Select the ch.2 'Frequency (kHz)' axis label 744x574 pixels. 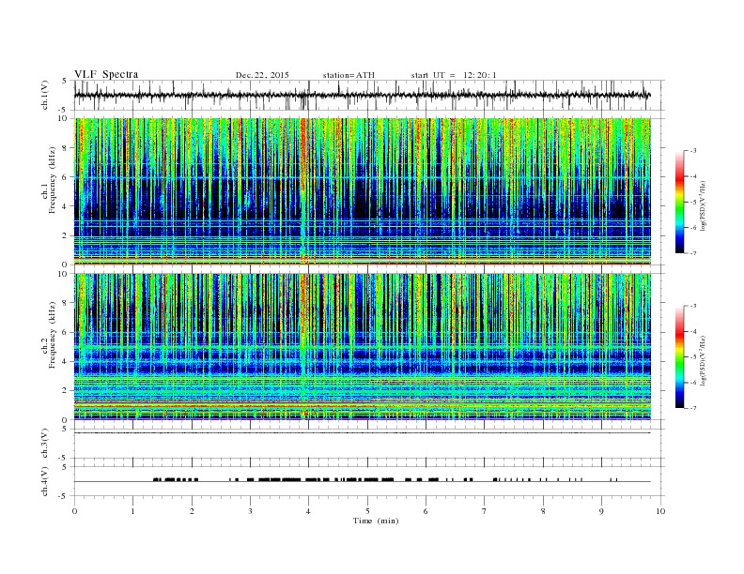click(x=53, y=336)
